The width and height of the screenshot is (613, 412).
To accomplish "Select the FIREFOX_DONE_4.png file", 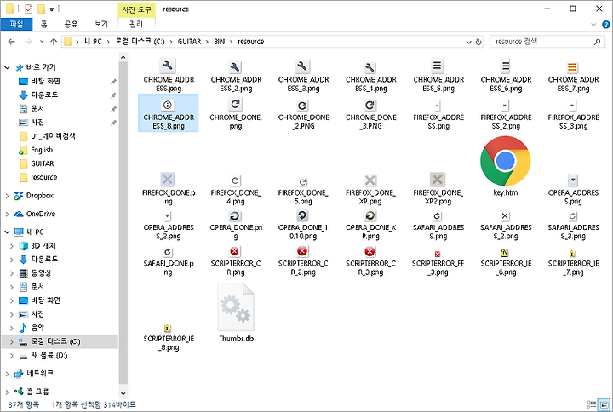I will pyautogui.click(x=236, y=189).
